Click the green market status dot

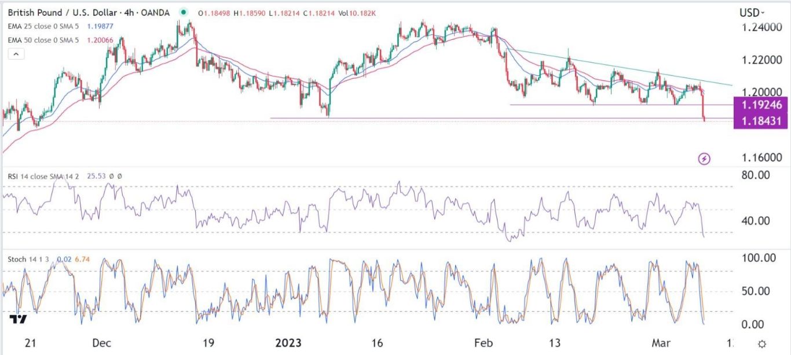coord(184,12)
